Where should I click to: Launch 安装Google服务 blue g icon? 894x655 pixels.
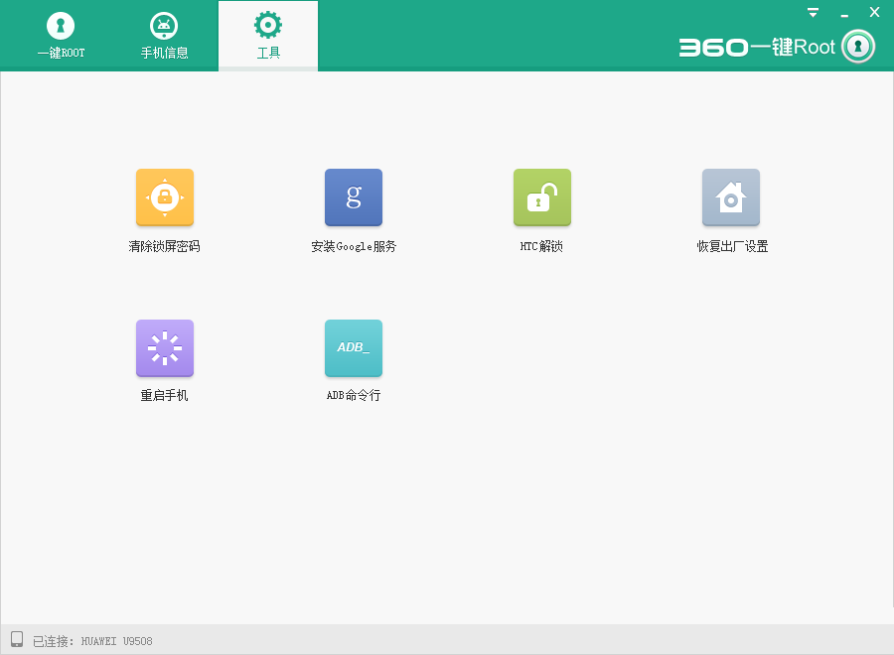[x=354, y=197]
